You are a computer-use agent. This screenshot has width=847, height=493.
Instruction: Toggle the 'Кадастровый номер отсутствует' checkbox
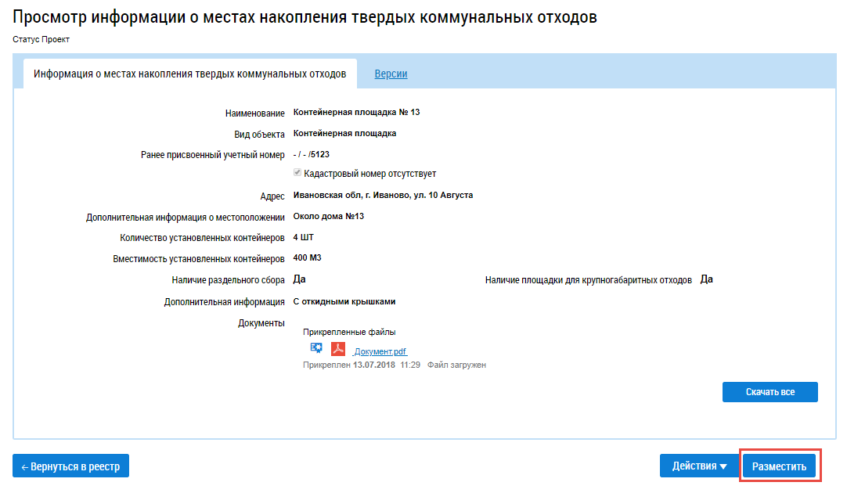pyautogui.click(x=297, y=174)
